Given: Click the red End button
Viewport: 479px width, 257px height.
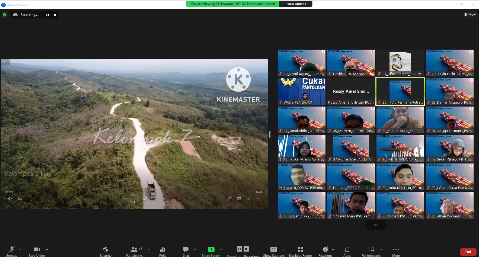Looking at the screenshot, I should 468,252.
